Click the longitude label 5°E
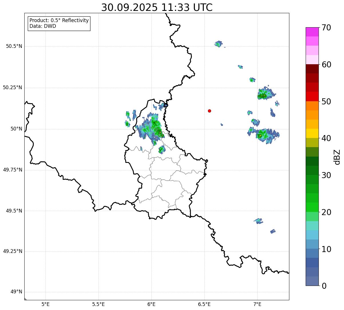 (x=46, y=304)
